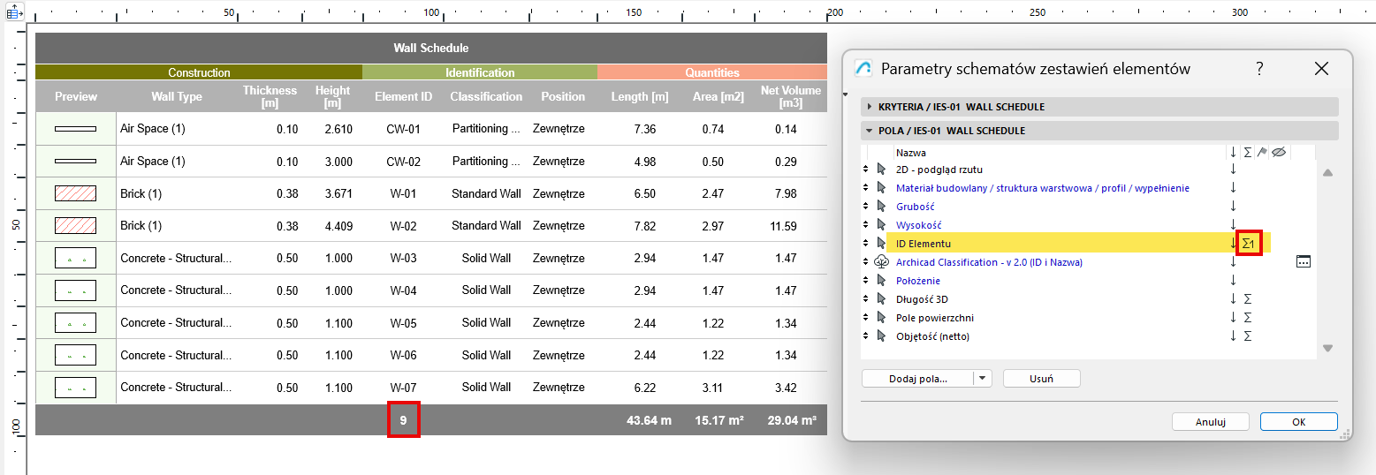Select the Długość 3D field name
Image resolution: width=1376 pixels, height=475 pixels.
pos(922,299)
